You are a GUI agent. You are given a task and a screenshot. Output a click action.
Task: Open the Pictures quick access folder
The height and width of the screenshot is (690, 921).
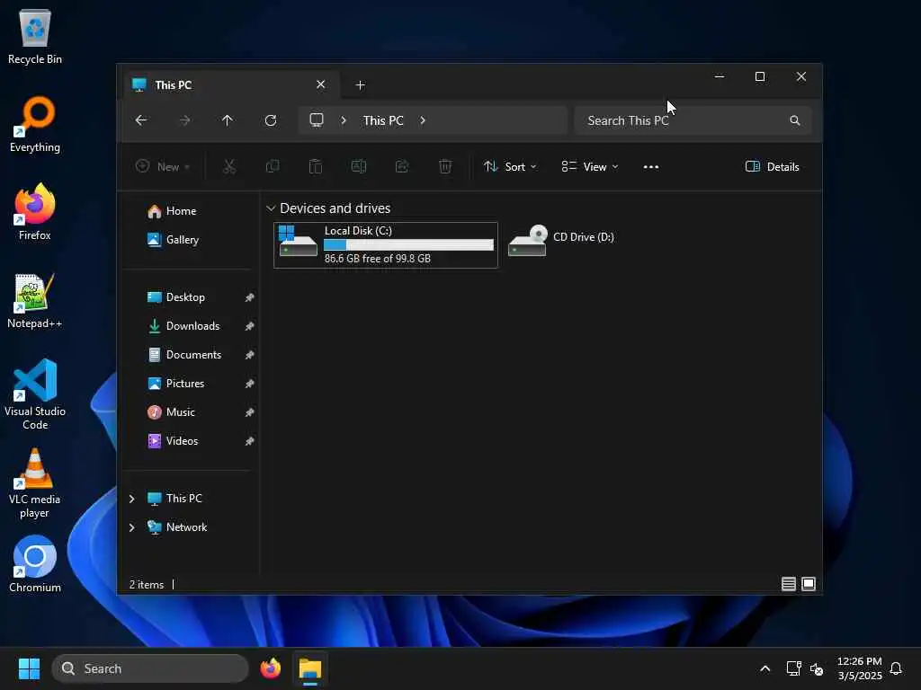coord(185,384)
